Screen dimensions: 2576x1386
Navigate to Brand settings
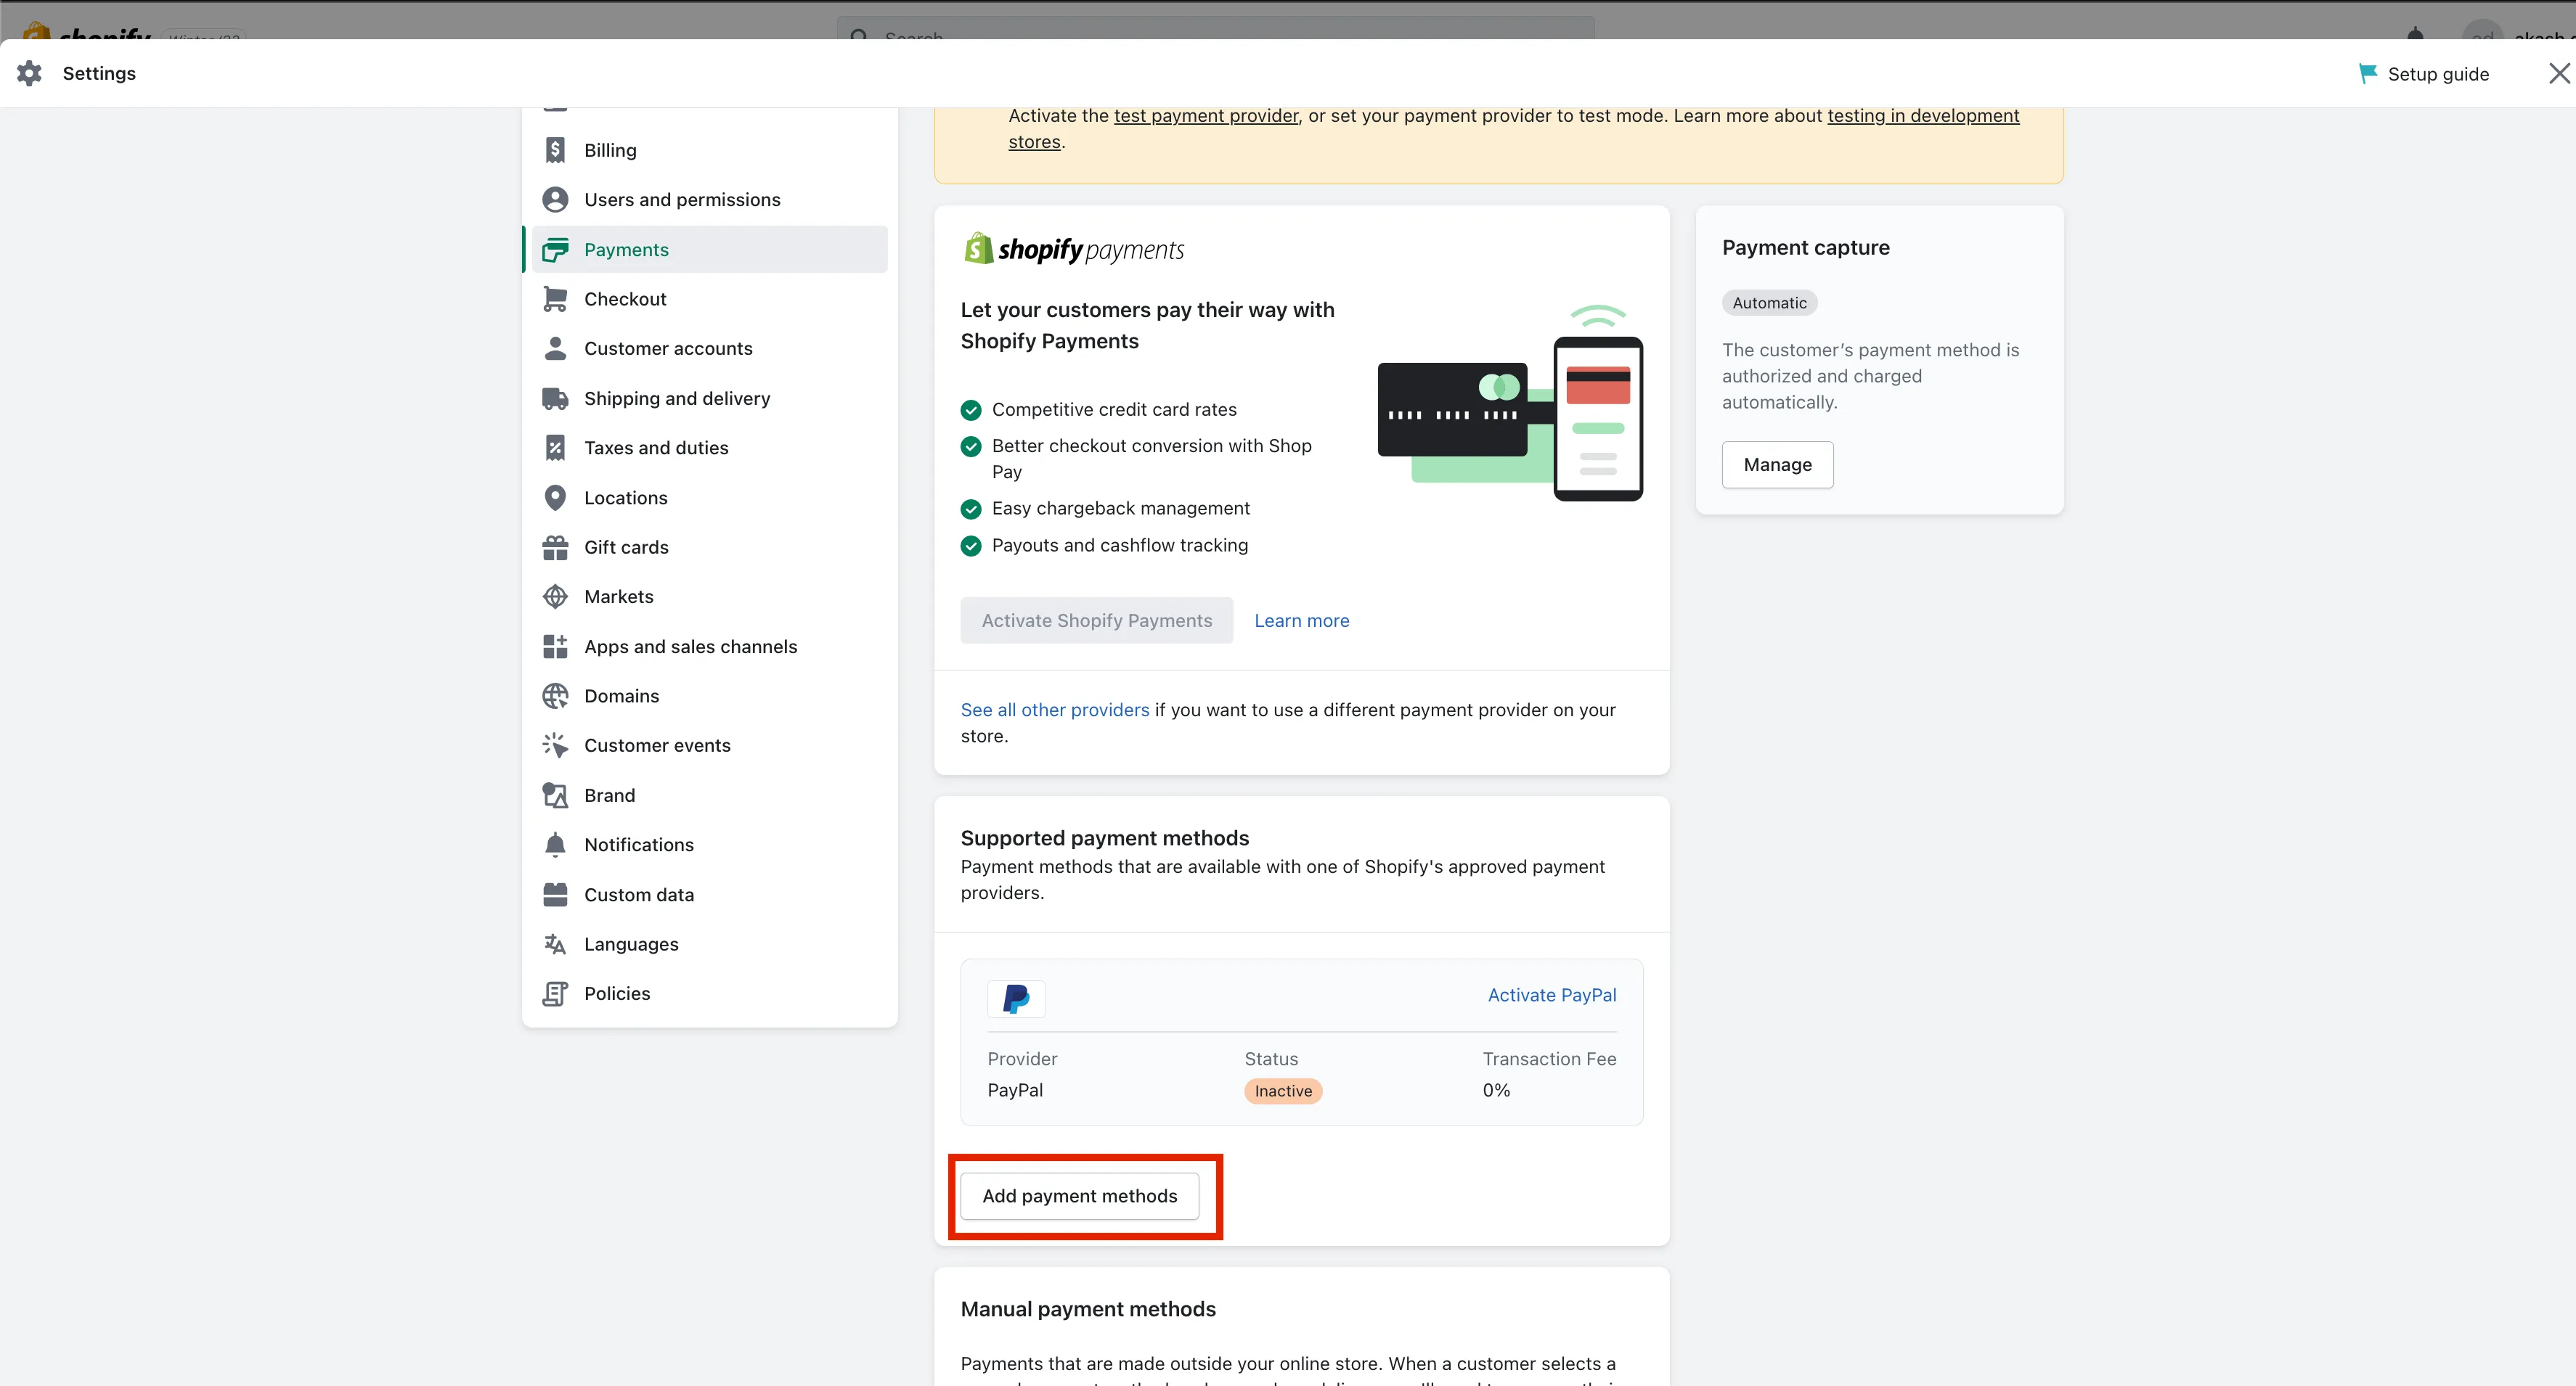[x=709, y=795]
